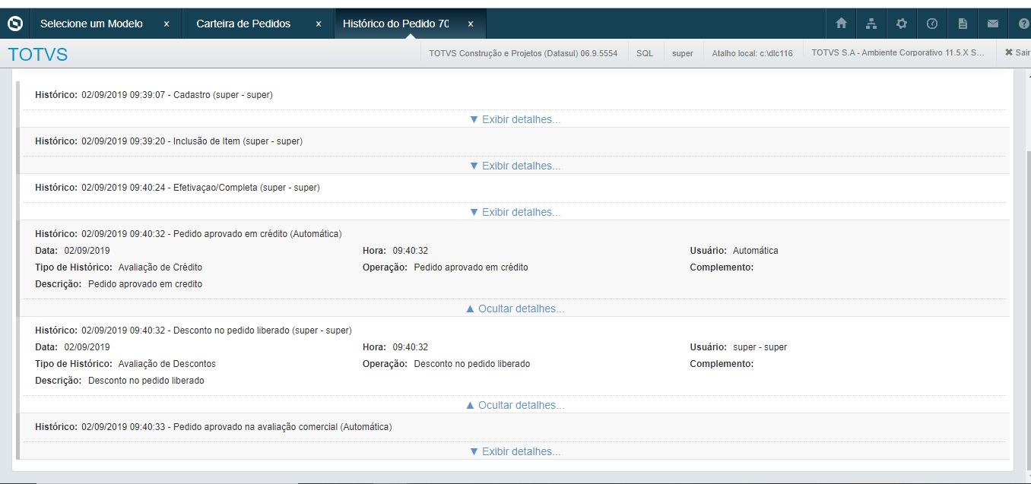Open the mail envelope icon
This screenshot has width=1031, height=484.
[x=993, y=24]
